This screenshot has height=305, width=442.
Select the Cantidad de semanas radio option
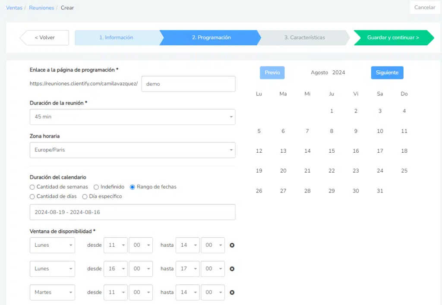pos(32,187)
